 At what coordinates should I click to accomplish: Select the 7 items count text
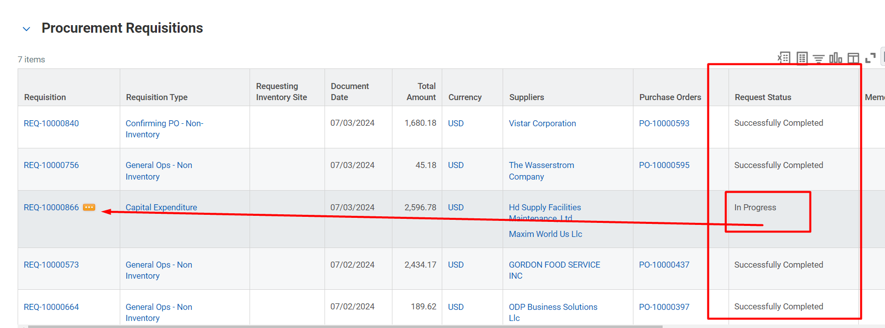(x=32, y=59)
